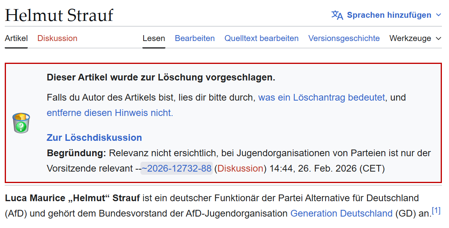Follow the 'was ein Löschantrag bedeutet' link
This screenshot has width=449, height=228.
click(x=321, y=97)
